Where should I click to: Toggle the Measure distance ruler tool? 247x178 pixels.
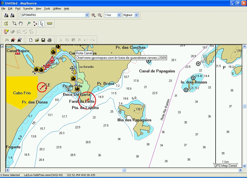[x=50, y=23]
